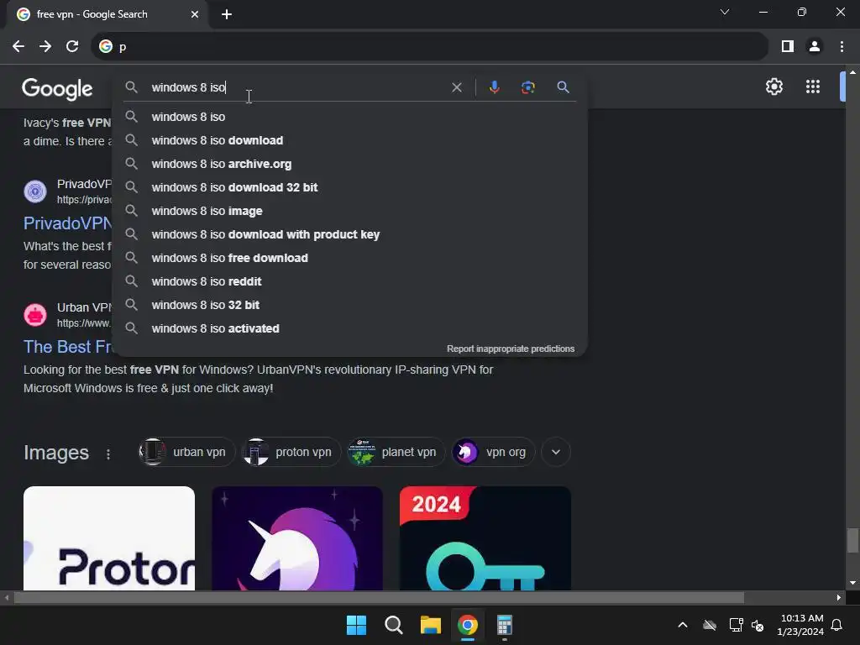The height and width of the screenshot is (645, 860).
Task: Open the notifications bell in the taskbar
Action: click(836, 625)
